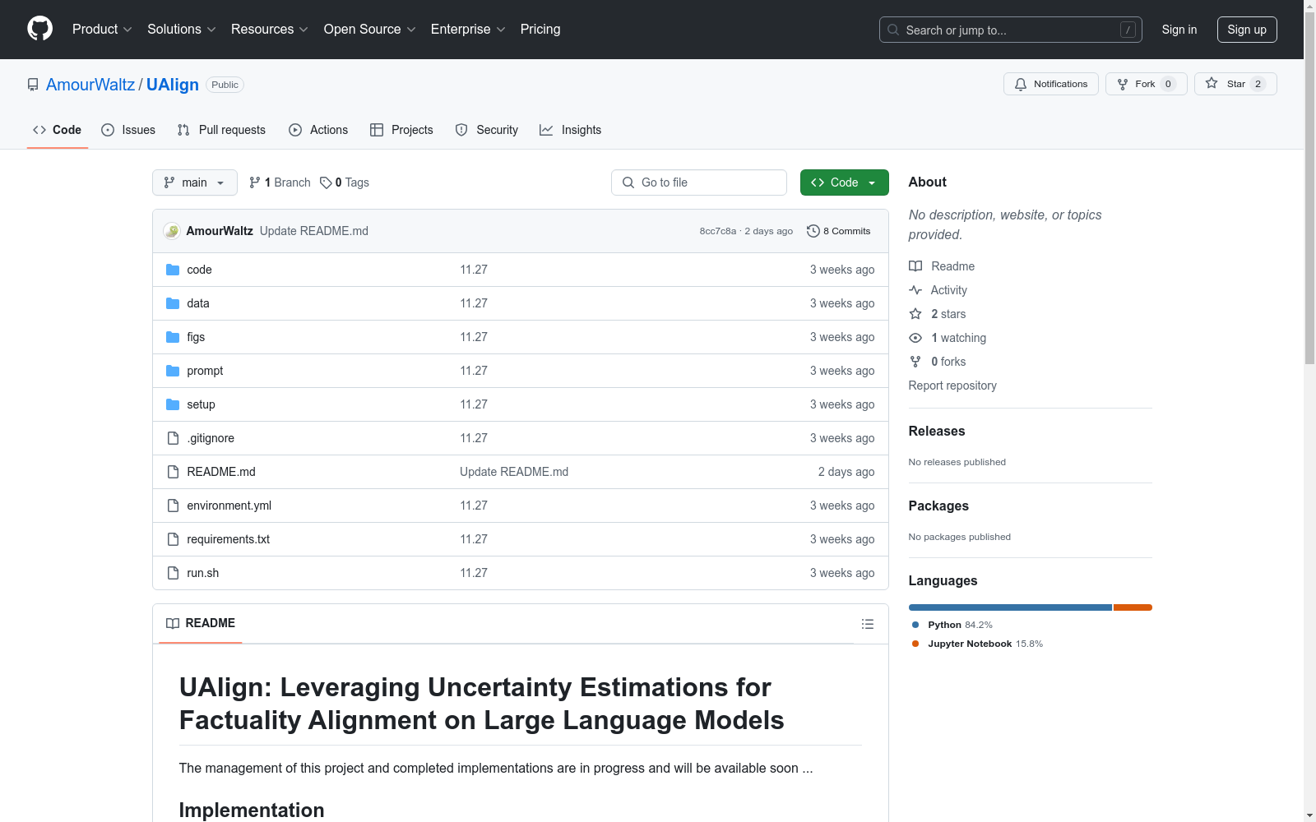Screen dimensions: 1316x822
Task: Click the run.sh file icon
Action: click(x=173, y=573)
